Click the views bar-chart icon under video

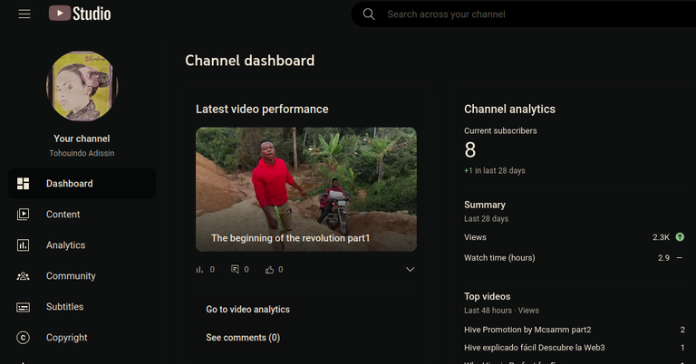click(199, 270)
